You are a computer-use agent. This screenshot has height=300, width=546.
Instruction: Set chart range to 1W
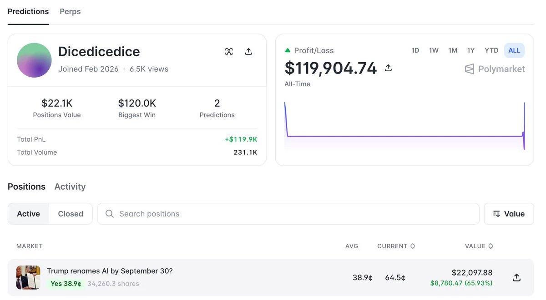point(434,50)
